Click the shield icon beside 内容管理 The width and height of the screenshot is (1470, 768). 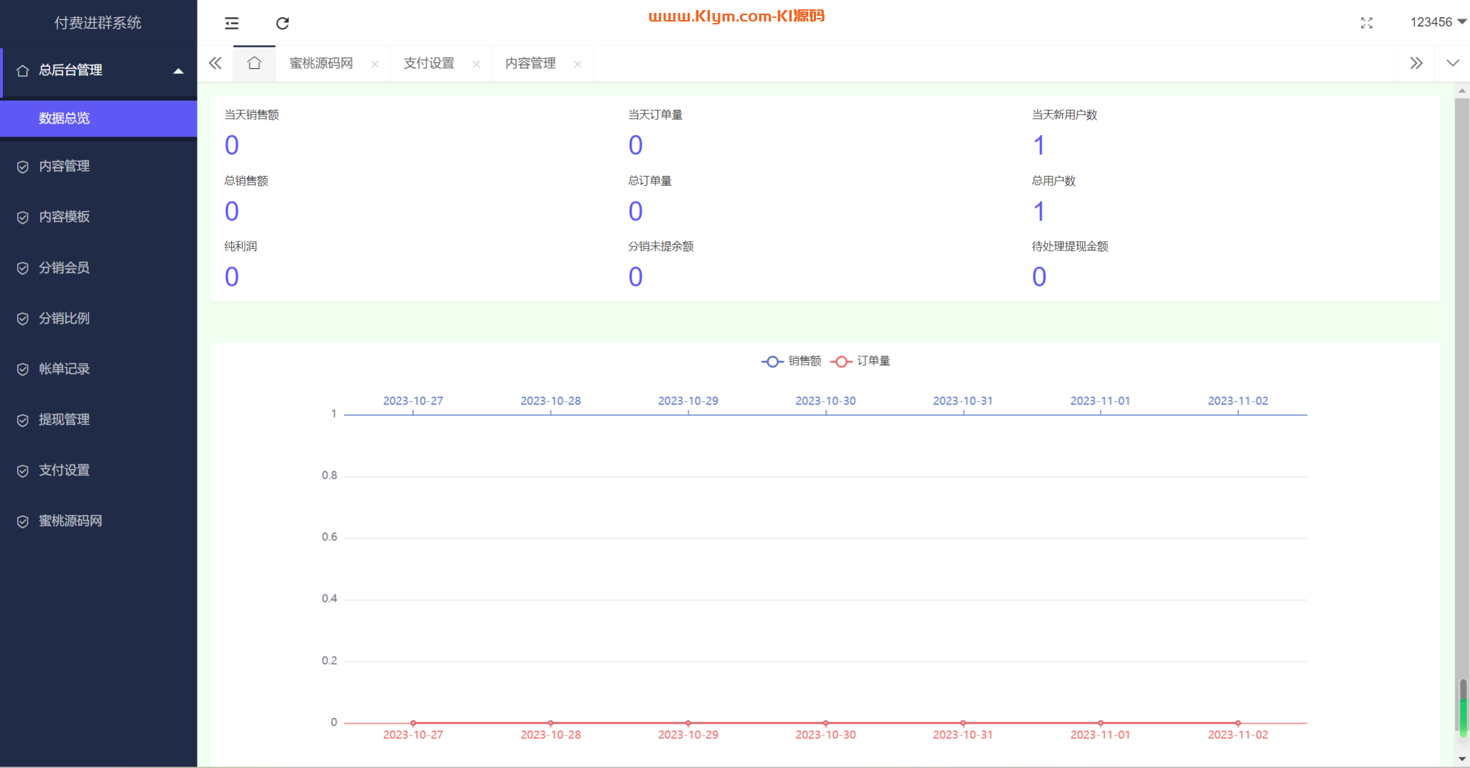pos(23,167)
